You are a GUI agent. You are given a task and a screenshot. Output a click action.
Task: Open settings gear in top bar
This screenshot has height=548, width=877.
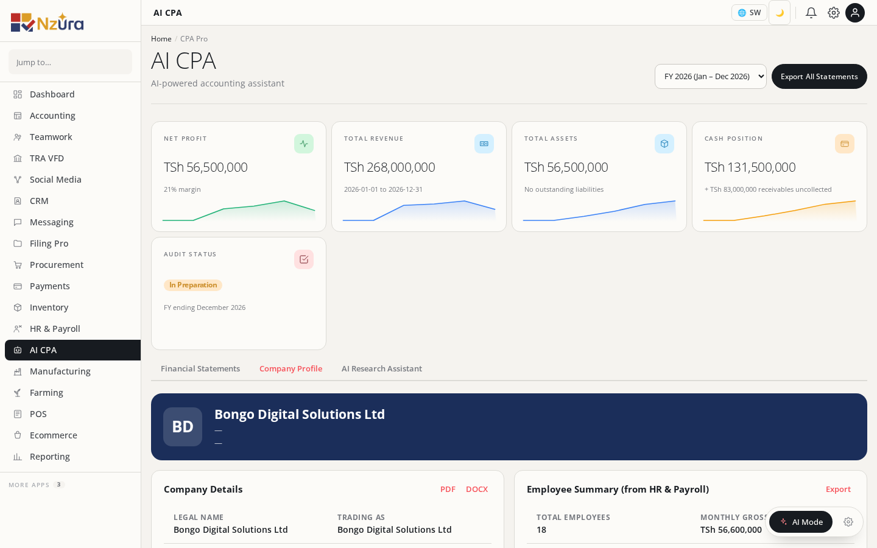point(834,13)
